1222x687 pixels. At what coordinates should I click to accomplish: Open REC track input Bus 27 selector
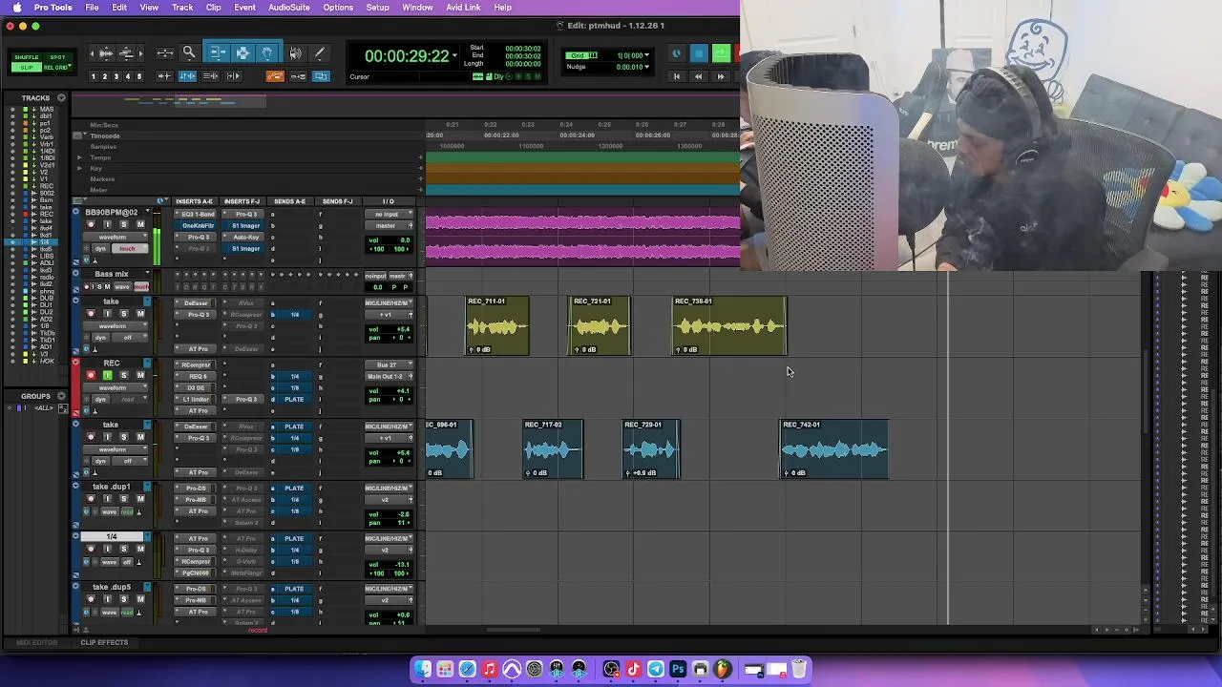389,364
